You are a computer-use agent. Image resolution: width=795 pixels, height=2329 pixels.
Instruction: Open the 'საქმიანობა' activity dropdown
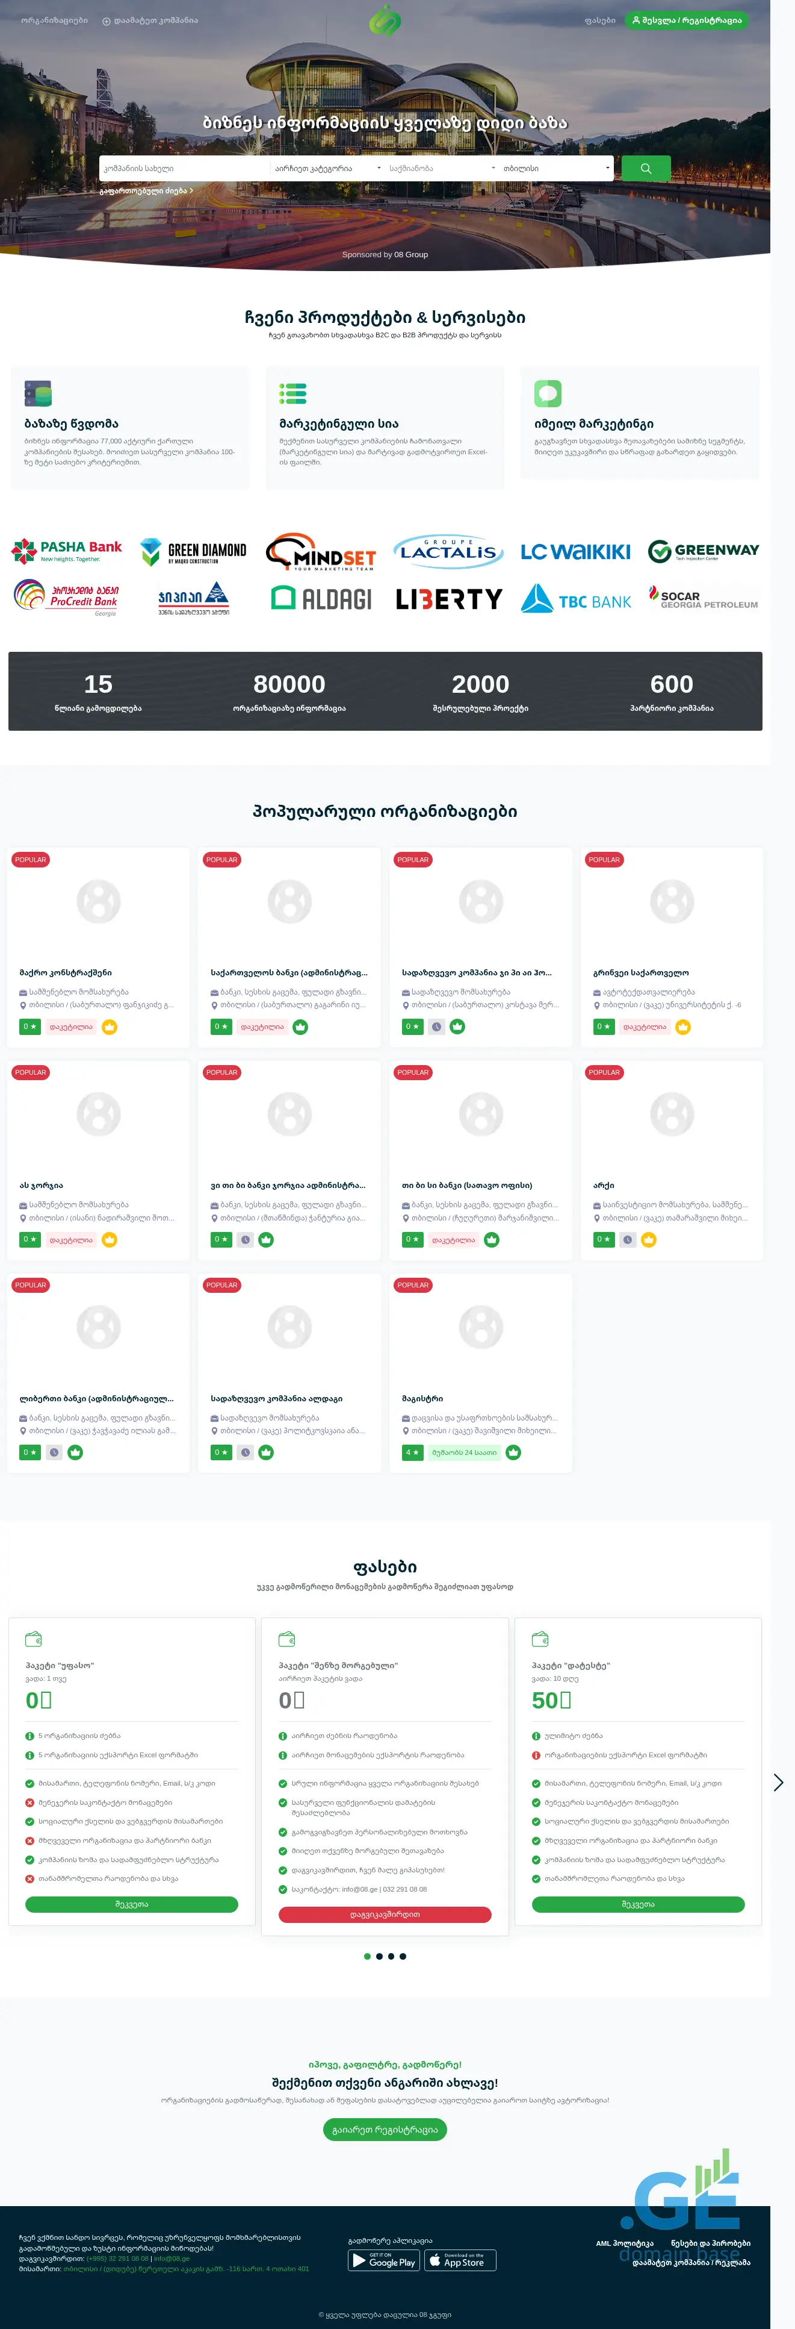(442, 168)
